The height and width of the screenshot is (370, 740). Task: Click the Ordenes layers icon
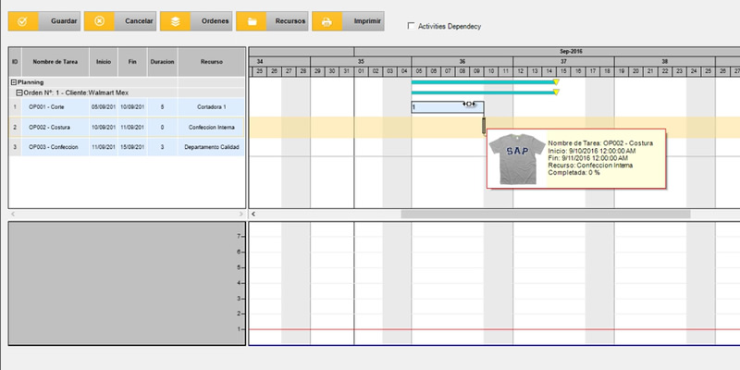click(176, 20)
